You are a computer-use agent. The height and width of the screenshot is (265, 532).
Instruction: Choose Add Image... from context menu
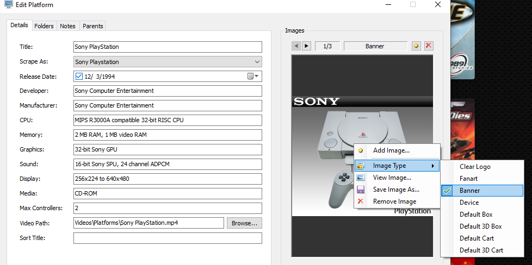coord(397,150)
